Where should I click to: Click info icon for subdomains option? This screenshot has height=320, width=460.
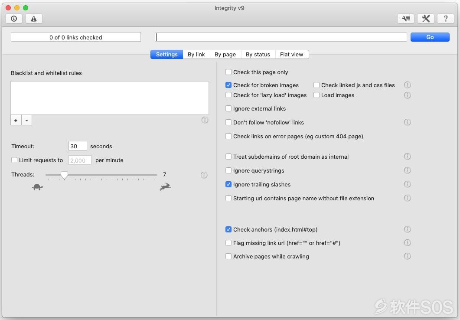click(407, 157)
